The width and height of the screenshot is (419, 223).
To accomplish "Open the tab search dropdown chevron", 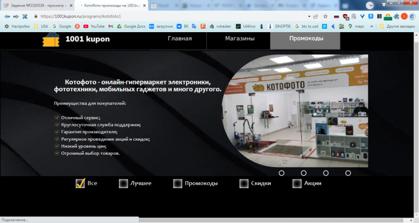I will click(369, 5).
